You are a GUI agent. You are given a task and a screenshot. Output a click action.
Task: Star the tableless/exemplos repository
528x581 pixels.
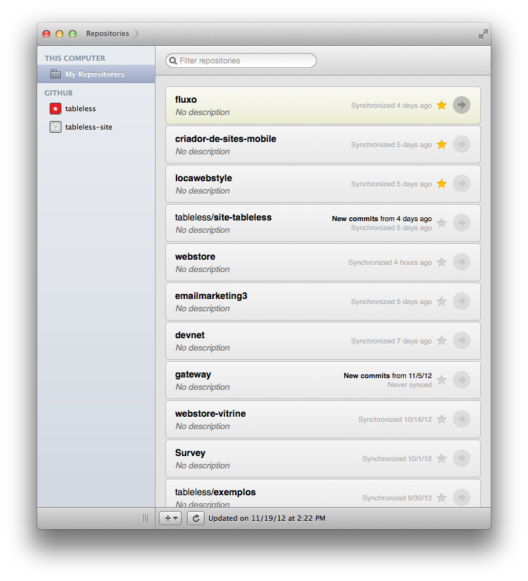(442, 498)
